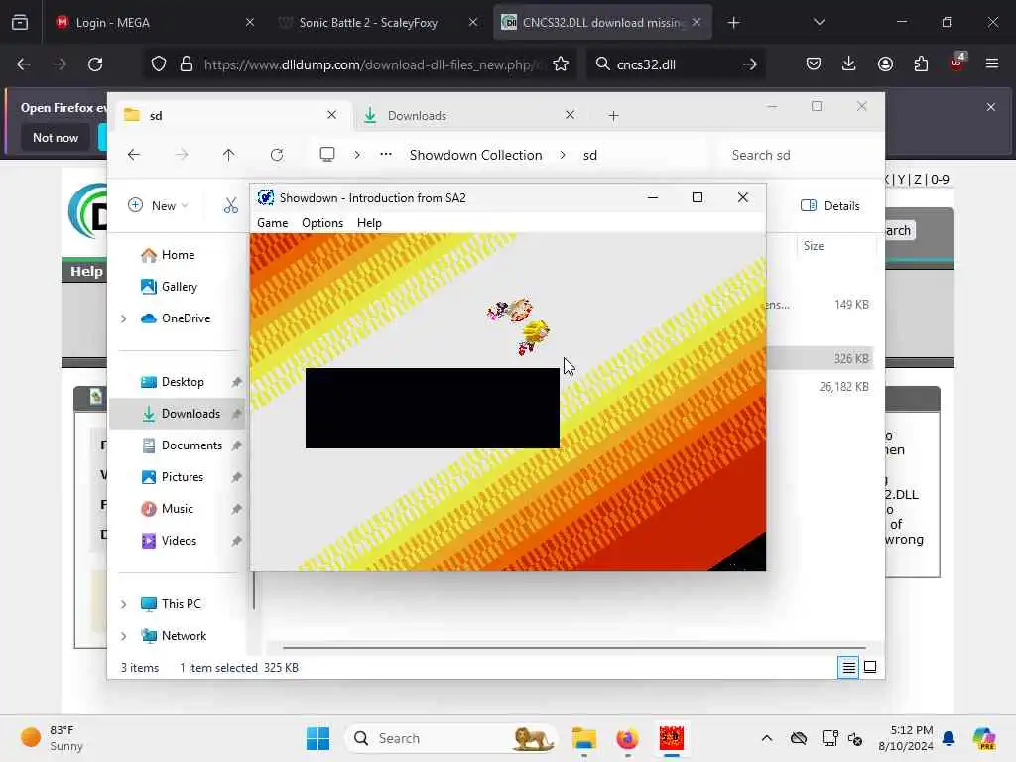Screen dimensions: 1016x762
Task: Open the Save to Pocket icon
Action: click(814, 64)
